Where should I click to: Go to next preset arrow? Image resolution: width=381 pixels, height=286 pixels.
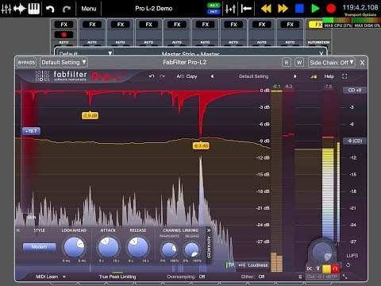[295, 76]
